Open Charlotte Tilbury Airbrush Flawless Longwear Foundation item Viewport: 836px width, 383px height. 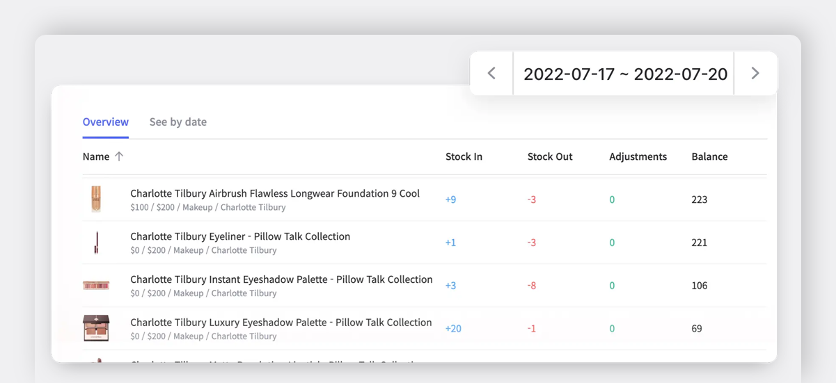coord(275,194)
